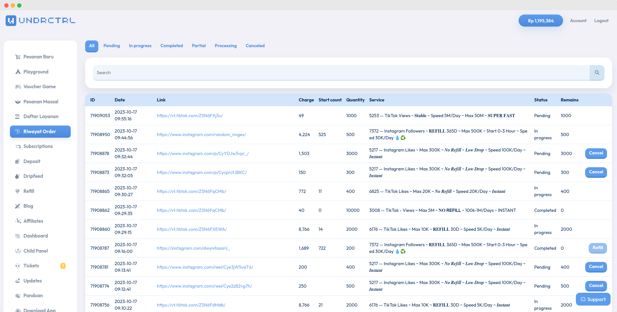The image size is (617, 312).
Task: Click the Subscriptions icon in sidebar
Action: 18,146
